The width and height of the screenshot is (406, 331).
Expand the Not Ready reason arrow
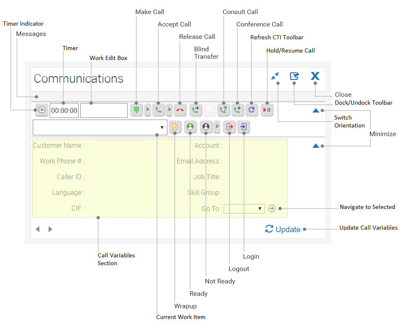pos(217,127)
